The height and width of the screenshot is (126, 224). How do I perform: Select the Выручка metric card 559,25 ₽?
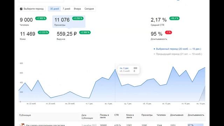73,36
